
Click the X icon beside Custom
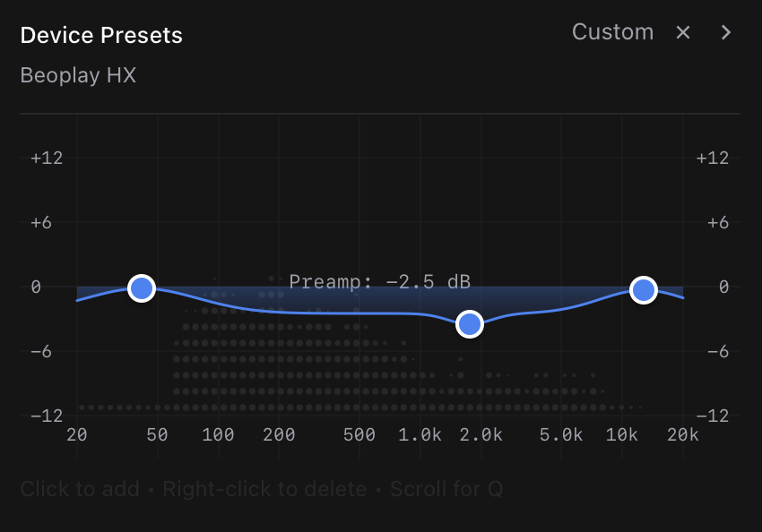tap(683, 33)
